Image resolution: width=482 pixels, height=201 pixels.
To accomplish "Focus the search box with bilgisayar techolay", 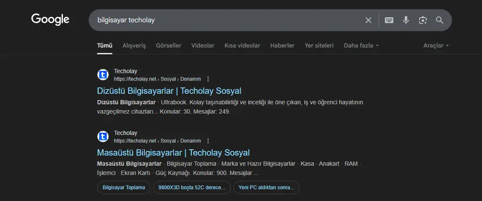I will tap(227, 20).
